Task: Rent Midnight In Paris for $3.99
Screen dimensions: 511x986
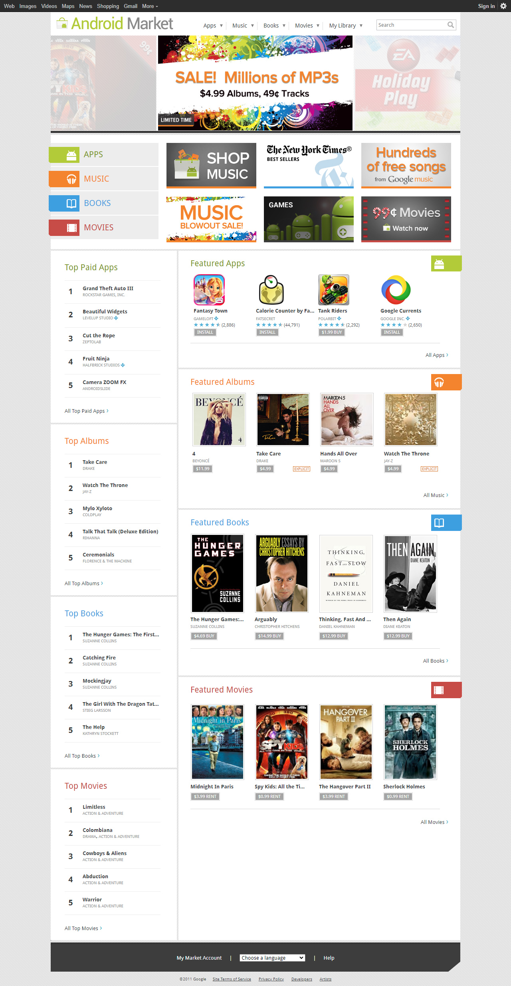Action: coord(205,796)
